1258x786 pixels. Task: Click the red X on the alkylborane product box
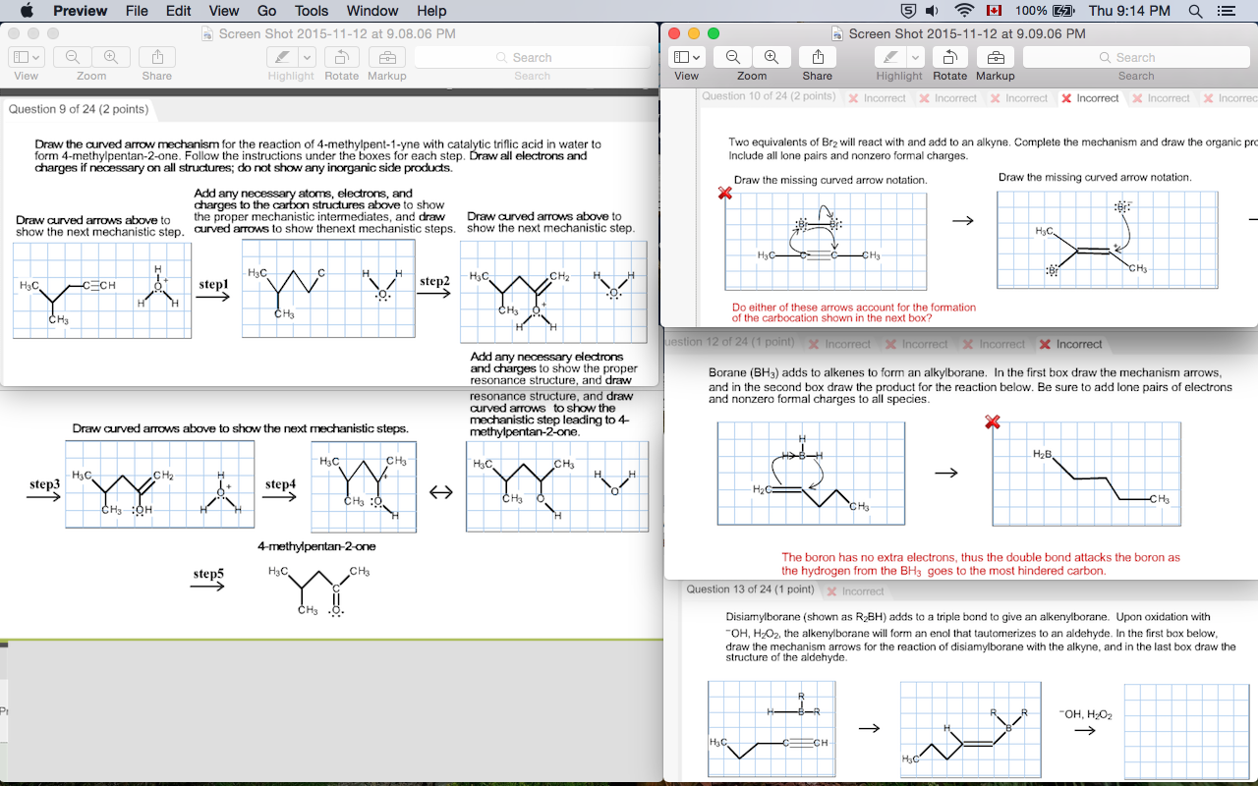(x=993, y=421)
